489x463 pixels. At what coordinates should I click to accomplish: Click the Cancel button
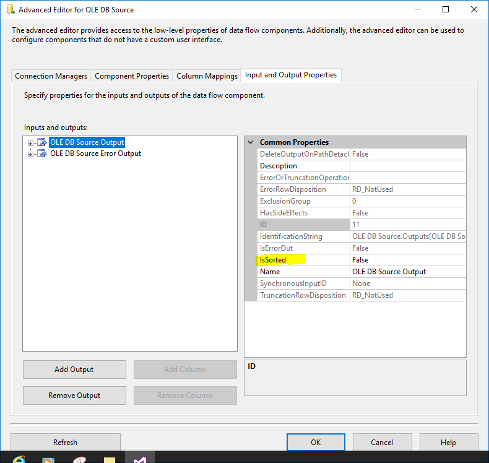point(382,442)
